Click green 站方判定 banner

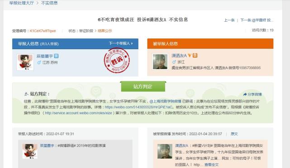coord(143,86)
